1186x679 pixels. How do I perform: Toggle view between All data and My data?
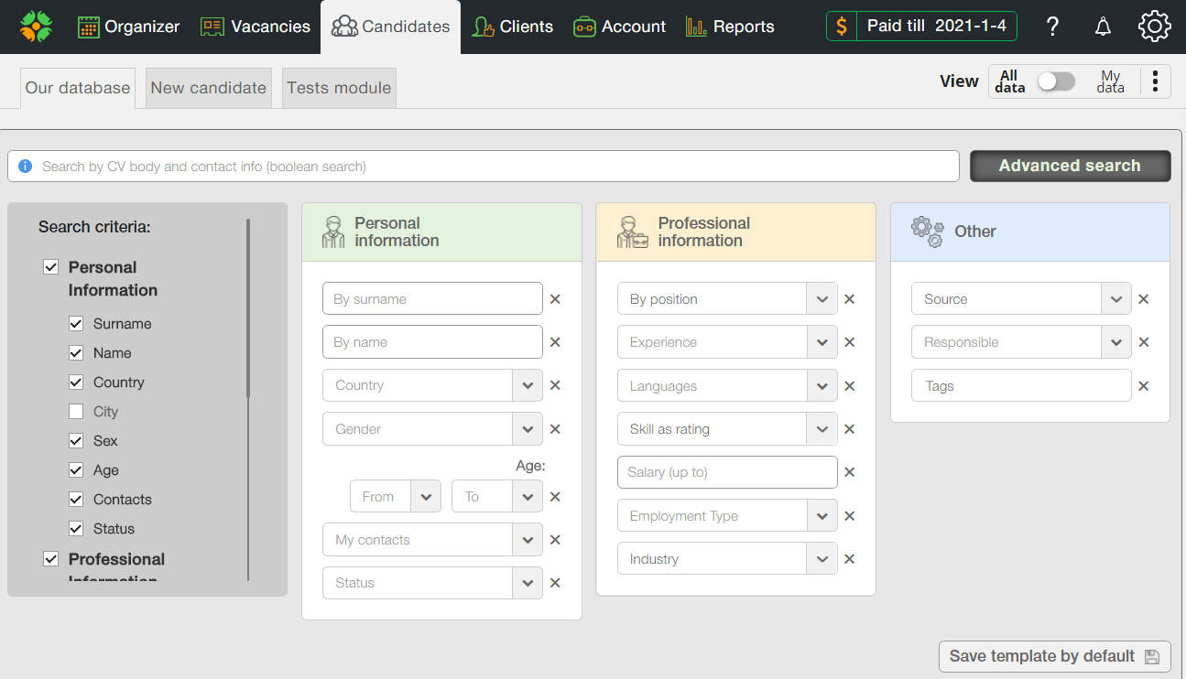tap(1056, 81)
